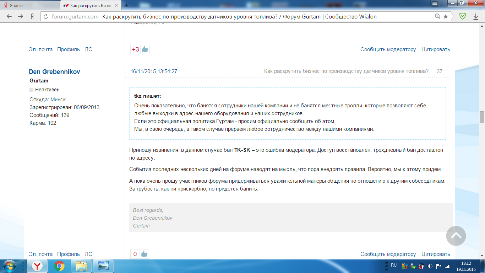This screenshot has height=273, width=485.
Task: Click the page vertical scrollbar thumb
Action: click(482, 117)
